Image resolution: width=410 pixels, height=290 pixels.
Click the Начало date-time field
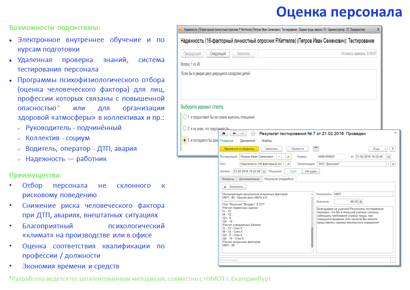point(248,171)
